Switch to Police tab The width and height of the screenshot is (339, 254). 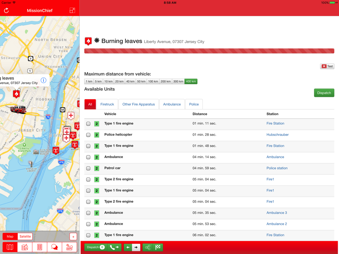[x=194, y=104]
